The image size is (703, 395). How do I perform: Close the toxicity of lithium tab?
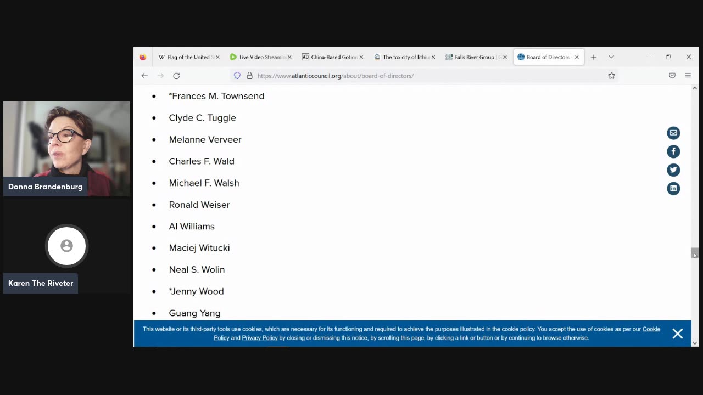[433, 57]
